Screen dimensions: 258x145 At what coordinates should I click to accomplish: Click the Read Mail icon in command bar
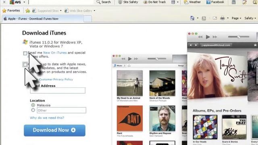215,18
